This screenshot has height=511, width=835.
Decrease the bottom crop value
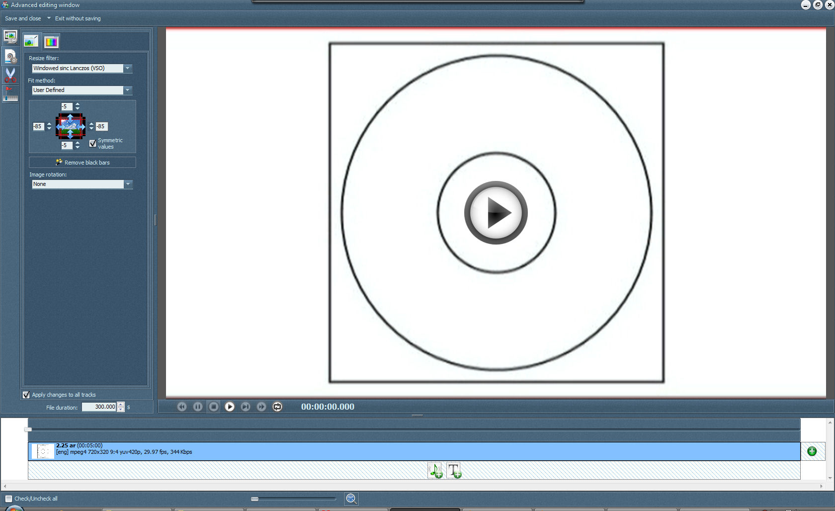78,148
